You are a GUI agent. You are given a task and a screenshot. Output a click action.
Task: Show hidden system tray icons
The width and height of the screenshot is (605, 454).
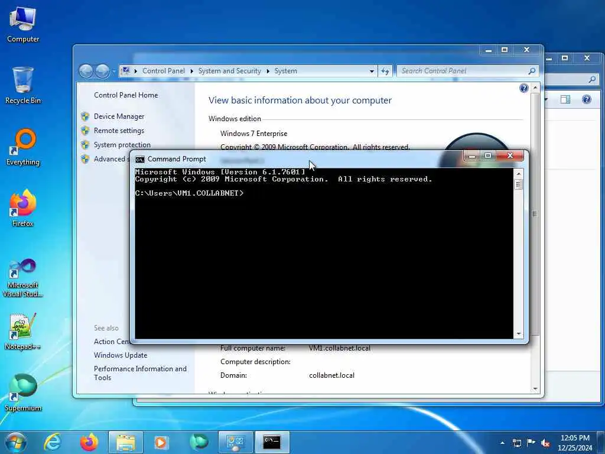(502, 443)
